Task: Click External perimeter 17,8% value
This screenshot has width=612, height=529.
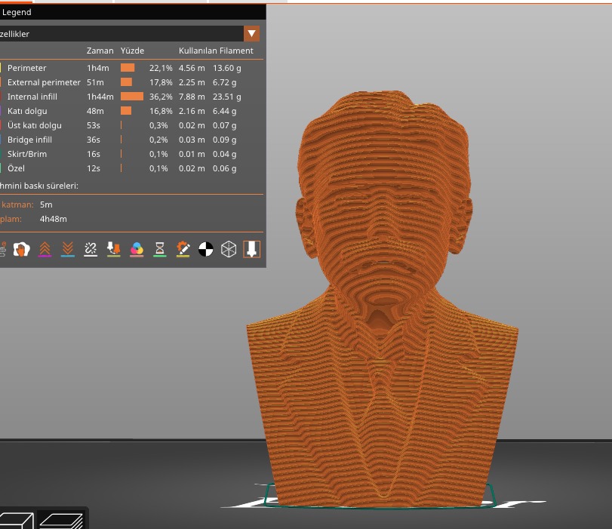Action: coord(161,82)
